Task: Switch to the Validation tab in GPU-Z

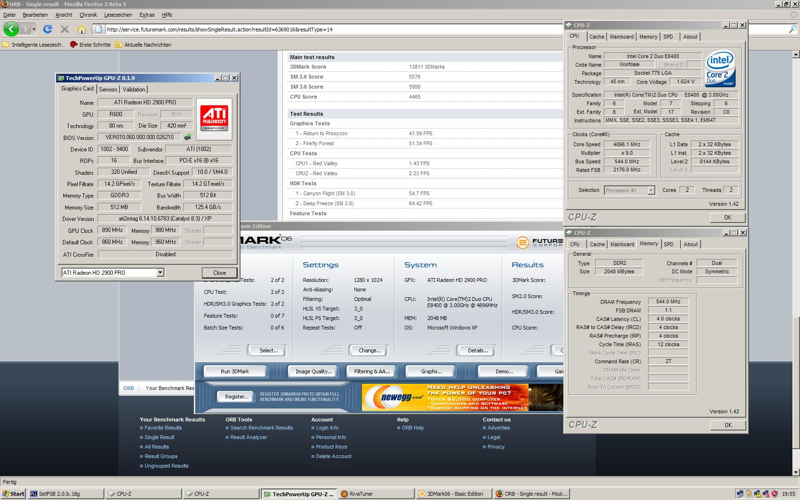Action: (x=134, y=90)
